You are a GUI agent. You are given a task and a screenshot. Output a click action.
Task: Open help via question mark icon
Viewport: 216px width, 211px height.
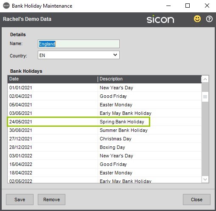pos(209,19)
